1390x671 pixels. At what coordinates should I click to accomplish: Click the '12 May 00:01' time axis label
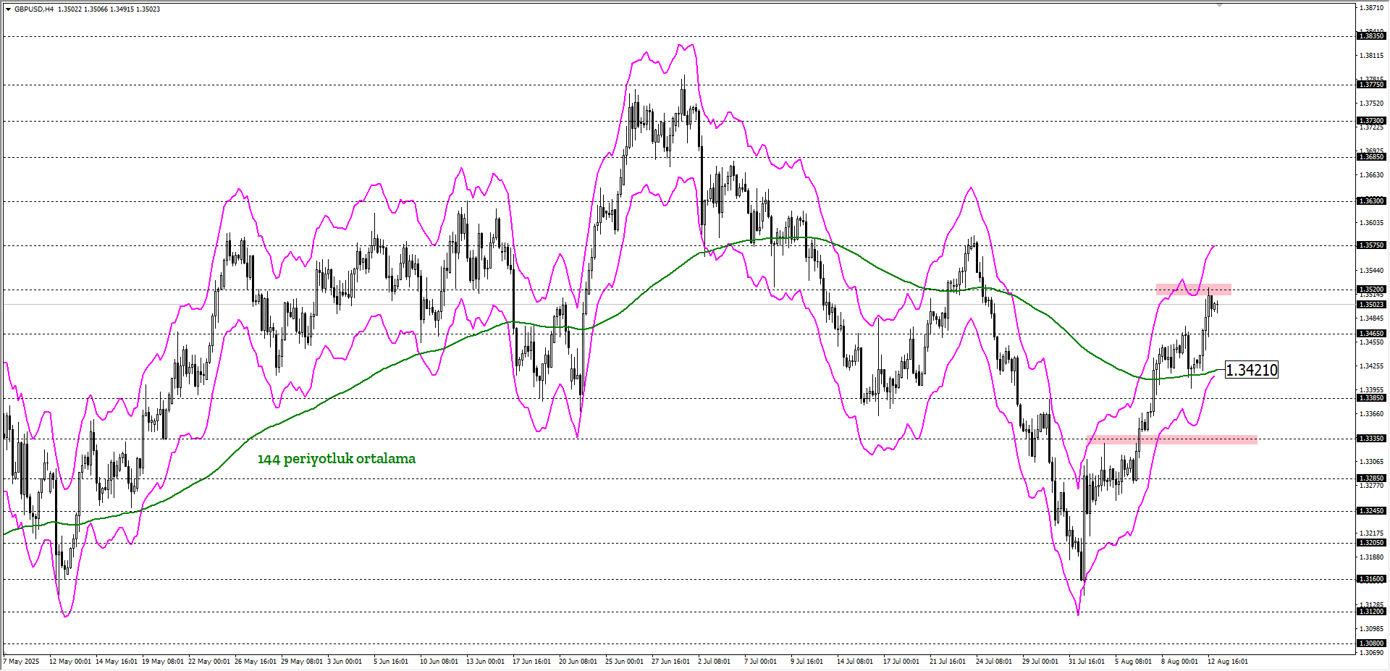tap(70, 662)
